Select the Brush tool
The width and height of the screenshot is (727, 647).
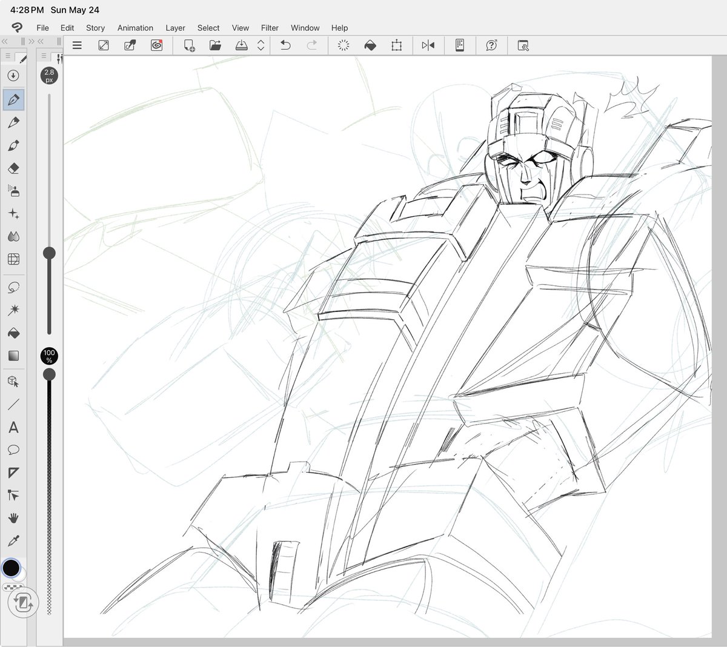[13, 145]
